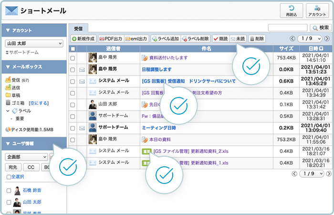
Task: Check the ドリンクサーバについて mail row checkbox
Action: click(73, 82)
